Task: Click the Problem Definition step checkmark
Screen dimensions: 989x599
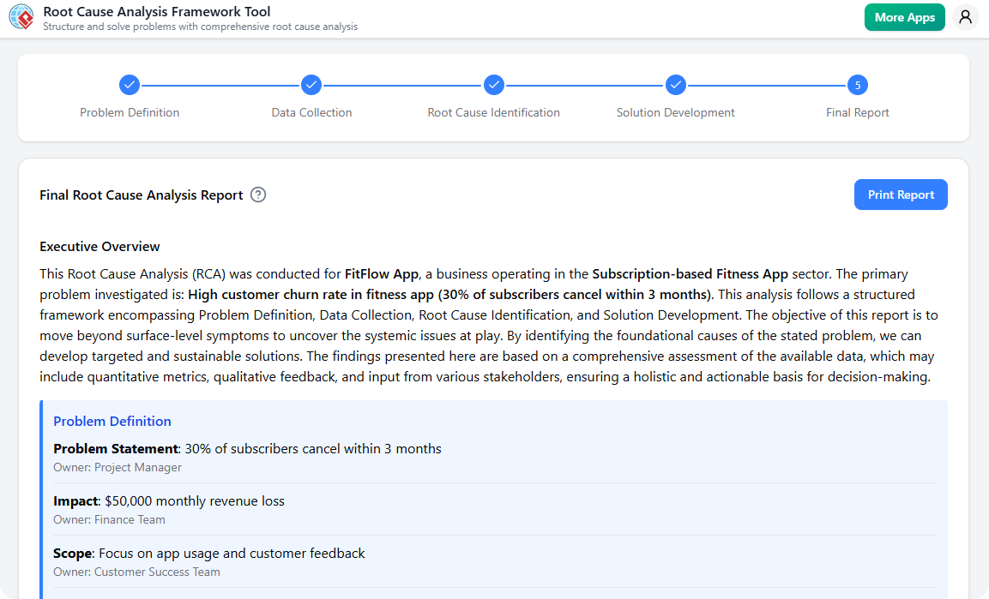Action: pos(130,85)
